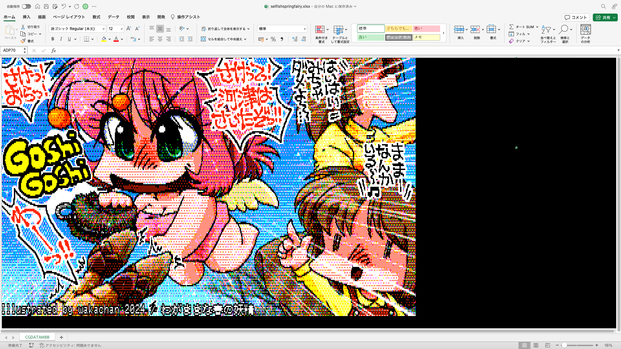Adjust the zoom slider handle in status bar

click(x=564, y=345)
